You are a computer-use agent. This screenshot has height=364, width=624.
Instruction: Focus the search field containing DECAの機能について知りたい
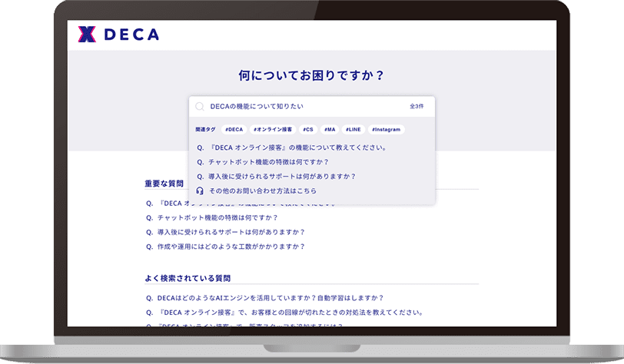click(x=300, y=107)
